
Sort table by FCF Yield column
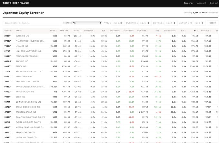pos(129,31)
